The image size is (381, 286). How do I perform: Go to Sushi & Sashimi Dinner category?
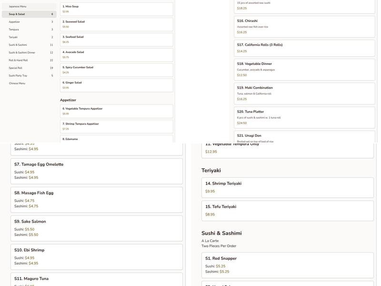pos(29,52)
